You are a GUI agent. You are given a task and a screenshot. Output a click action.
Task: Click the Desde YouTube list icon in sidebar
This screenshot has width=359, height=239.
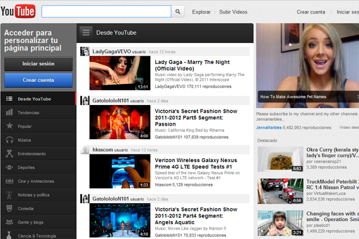[x=10, y=99]
